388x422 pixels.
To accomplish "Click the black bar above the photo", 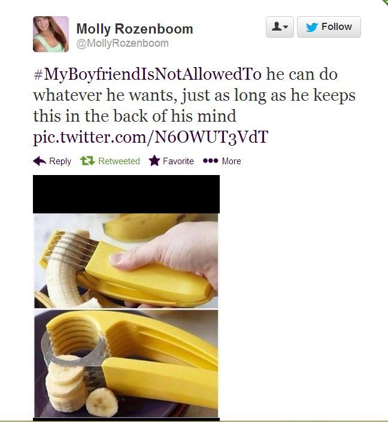I will 126,194.
